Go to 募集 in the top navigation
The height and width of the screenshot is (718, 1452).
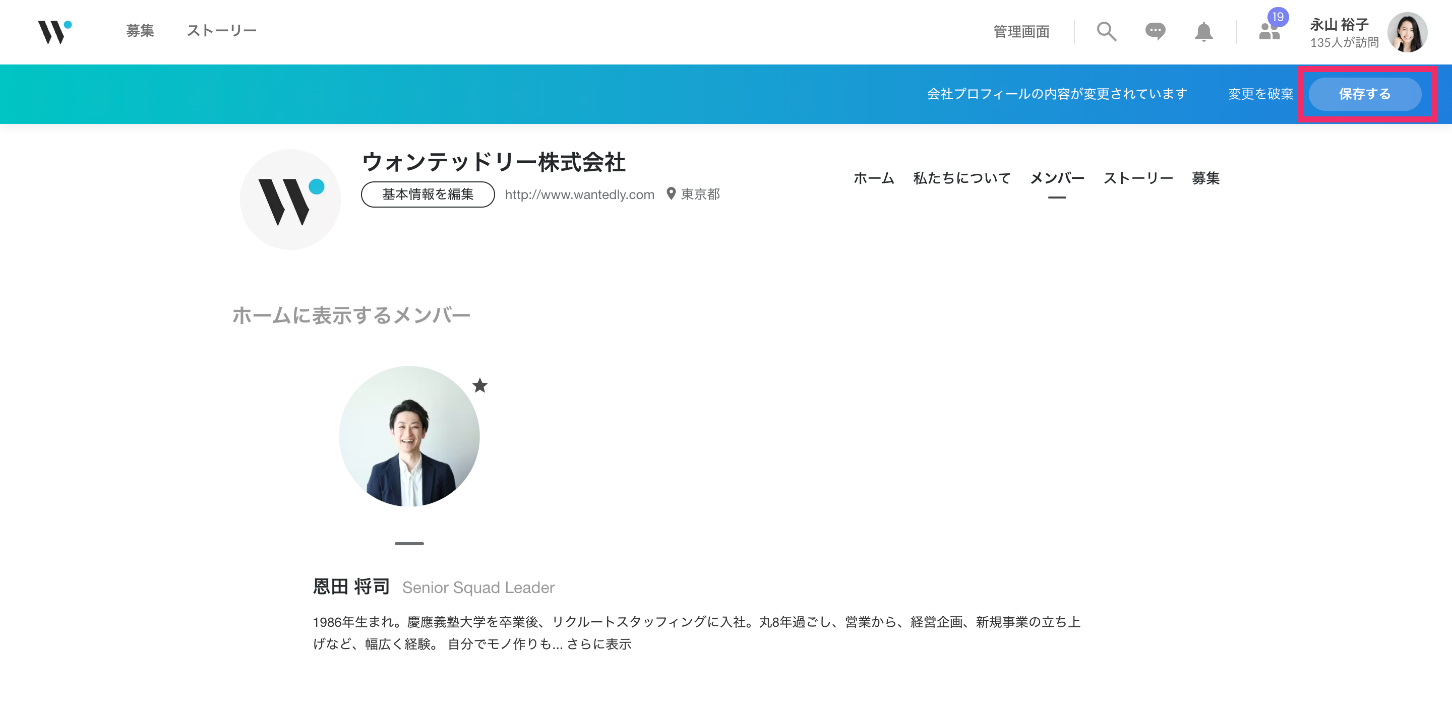click(140, 30)
